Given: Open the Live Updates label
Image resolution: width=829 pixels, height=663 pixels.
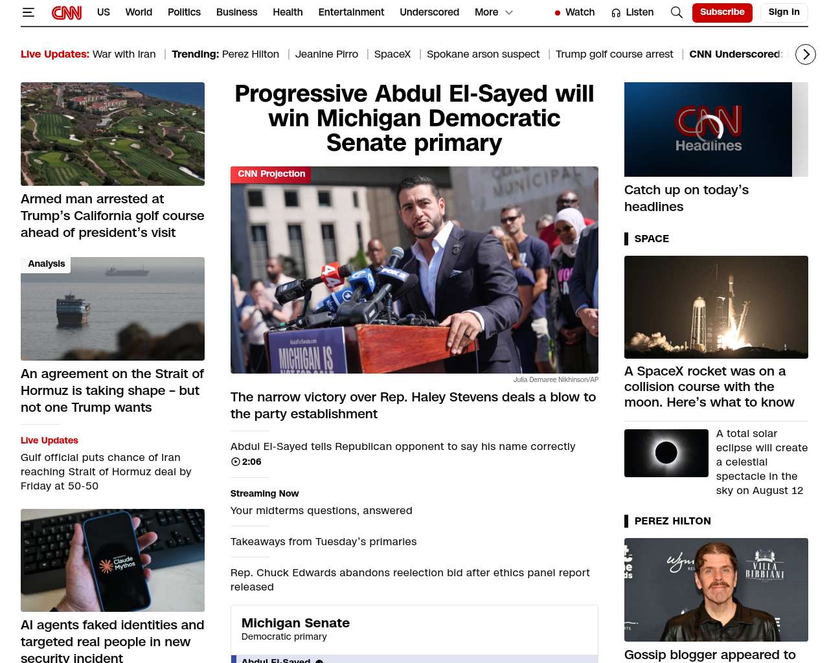Looking at the screenshot, I should coord(49,440).
